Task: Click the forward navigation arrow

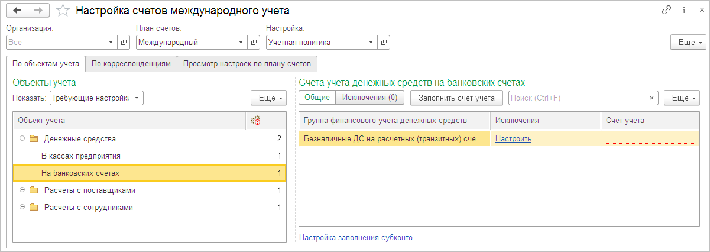Action: [x=38, y=11]
